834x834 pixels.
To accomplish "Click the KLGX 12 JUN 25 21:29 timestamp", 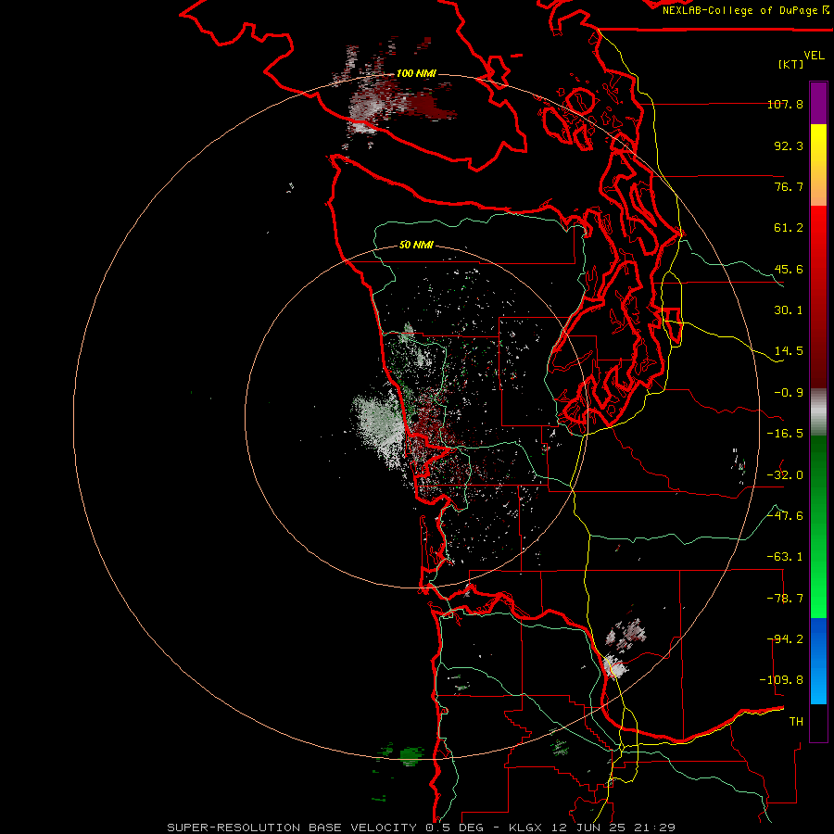I will tap(592, 828).
